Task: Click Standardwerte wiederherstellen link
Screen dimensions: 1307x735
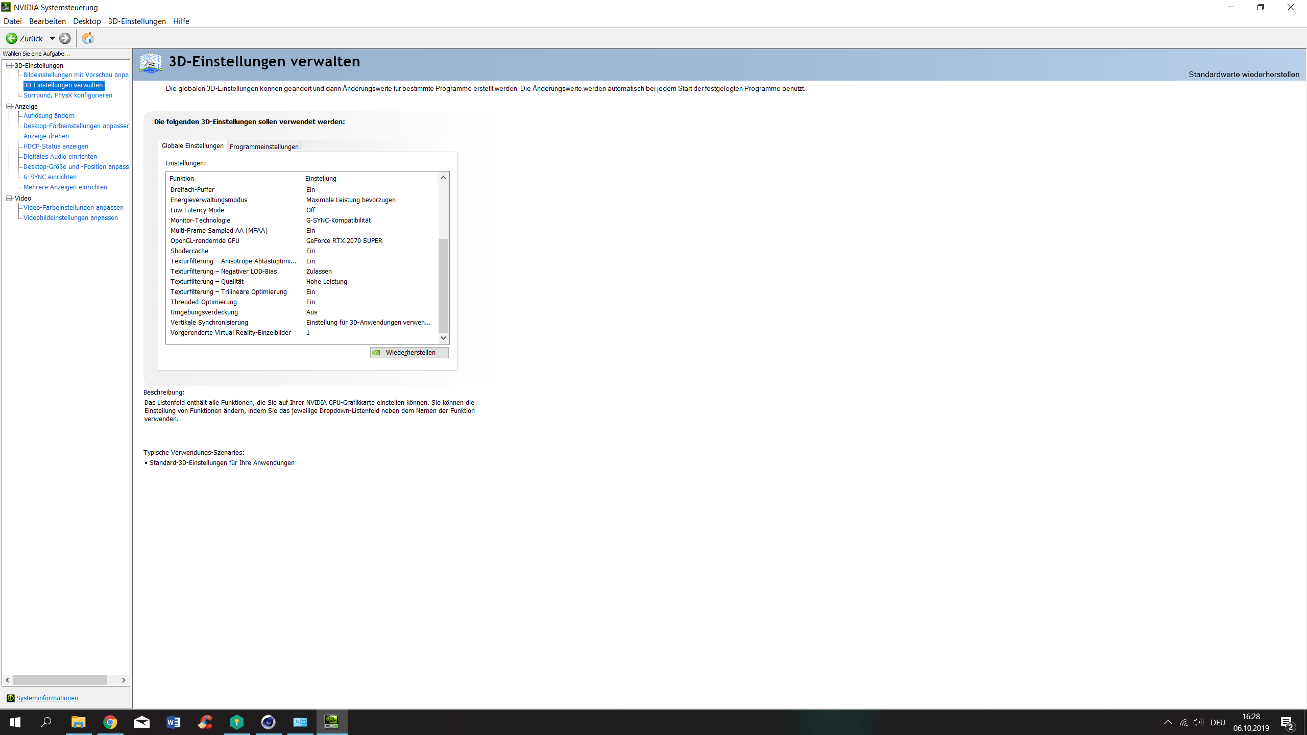Action: point(1244,75)
